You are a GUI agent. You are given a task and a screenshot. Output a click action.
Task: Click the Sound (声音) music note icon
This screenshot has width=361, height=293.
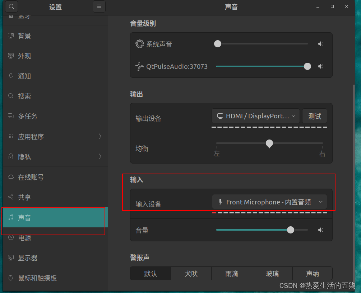coord(10,217)
